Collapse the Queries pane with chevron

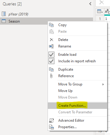(x=90, y=4)
